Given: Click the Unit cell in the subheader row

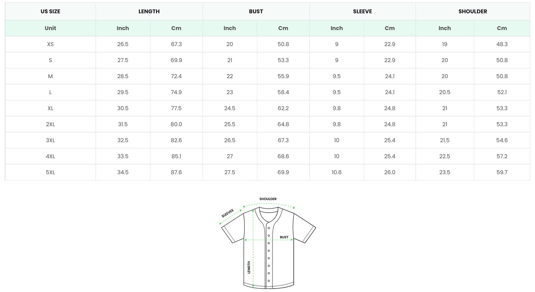Looking at the screenshot, I should pyautogui.click(x=50, y=28).
